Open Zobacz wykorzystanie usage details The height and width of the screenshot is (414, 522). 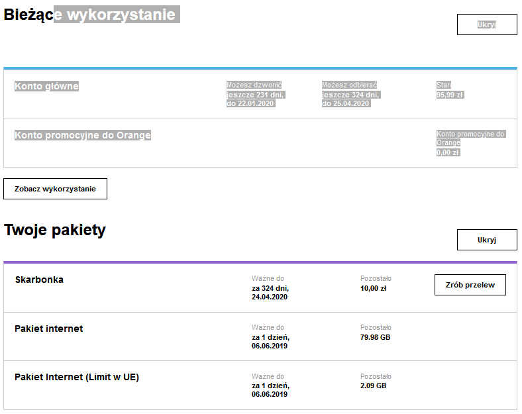pos(55,189)
